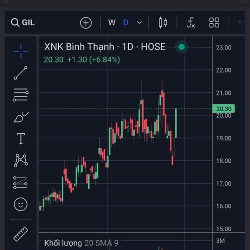This screenshot has height=250, width=250.
Task: Expand the timeframe dropdown chevron
Action: 140,22
